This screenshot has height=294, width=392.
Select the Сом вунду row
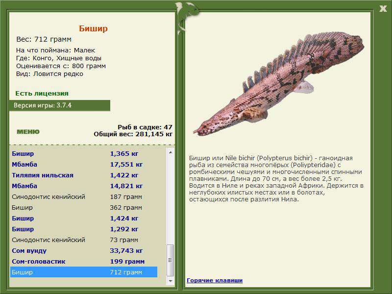pos(83,250)
